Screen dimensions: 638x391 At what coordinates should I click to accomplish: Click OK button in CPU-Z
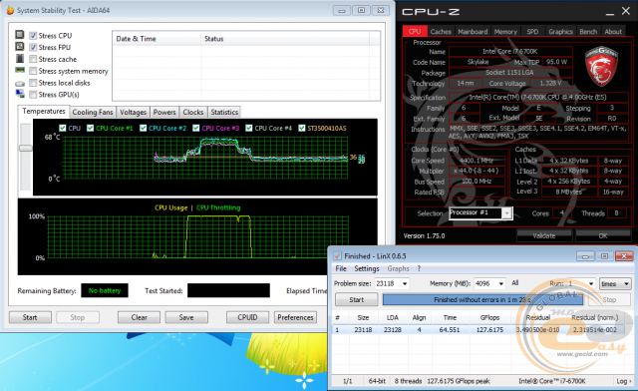tap(602, 235)
